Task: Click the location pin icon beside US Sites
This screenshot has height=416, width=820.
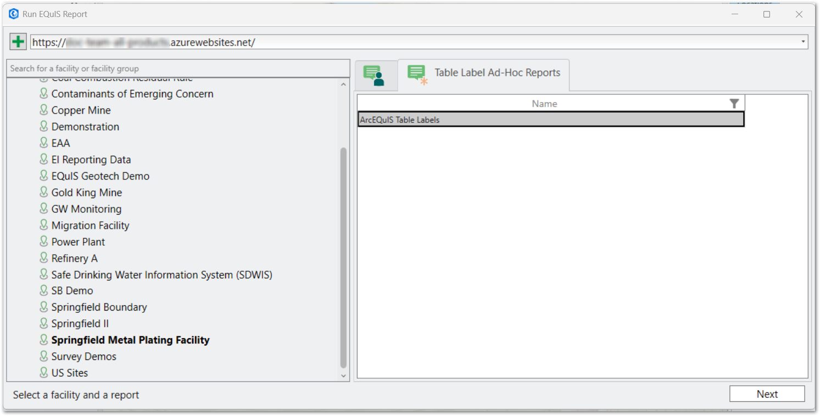Action: click(x=44, y=373)
